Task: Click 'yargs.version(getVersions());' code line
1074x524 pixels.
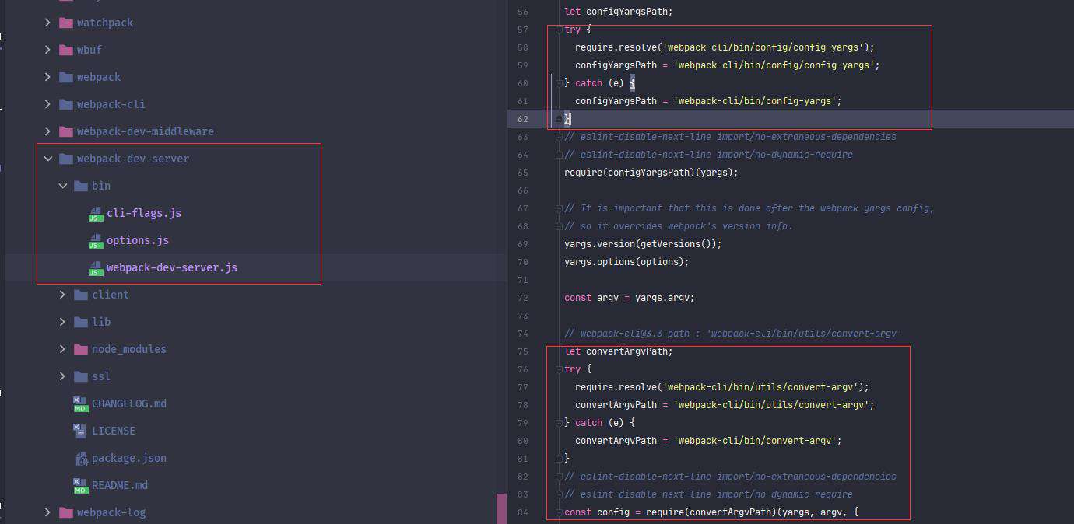Action: click(x=643, y=244)
